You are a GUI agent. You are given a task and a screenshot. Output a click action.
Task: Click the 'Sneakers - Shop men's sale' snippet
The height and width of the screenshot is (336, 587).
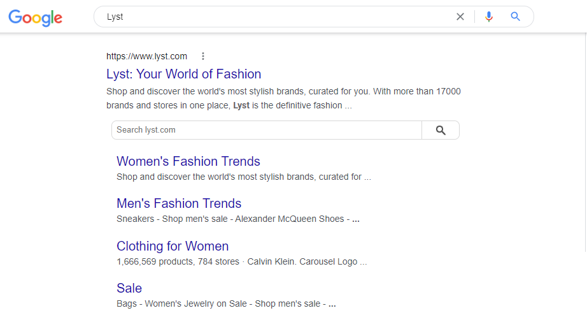click(237, 219)
